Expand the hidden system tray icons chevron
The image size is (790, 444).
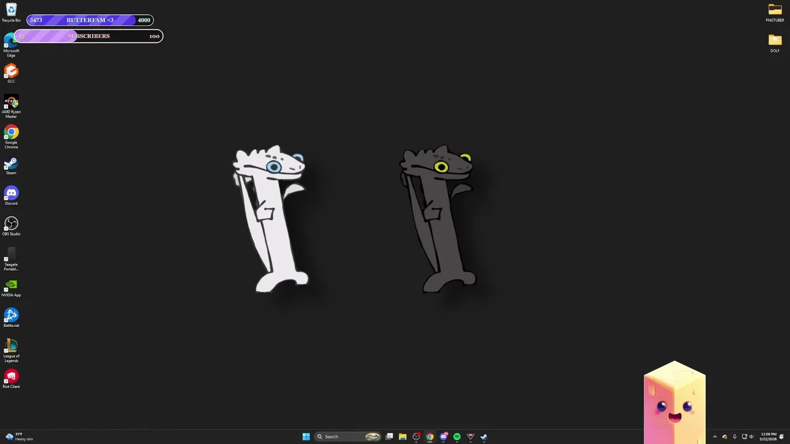[715, 437]
